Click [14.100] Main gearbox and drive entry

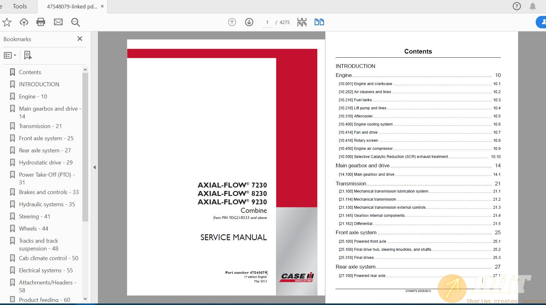[x=419, y=174]
